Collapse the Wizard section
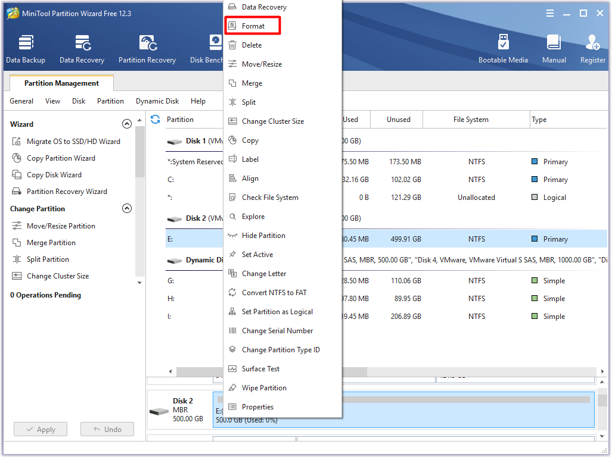 click(x=127, y=124)
